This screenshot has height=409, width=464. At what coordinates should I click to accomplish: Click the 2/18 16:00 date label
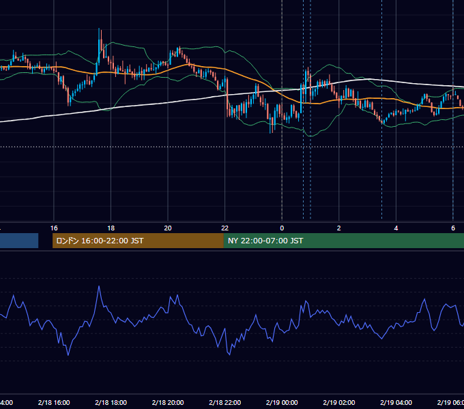(54, 402)
